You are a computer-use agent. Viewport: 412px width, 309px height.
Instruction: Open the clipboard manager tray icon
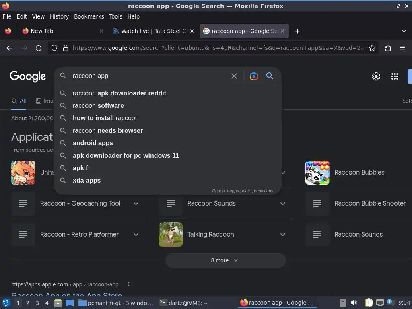(x=369, y=303)
